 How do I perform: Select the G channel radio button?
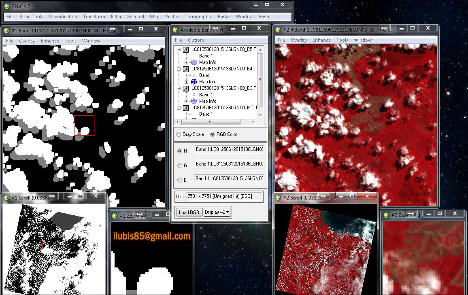pos(179,165)
